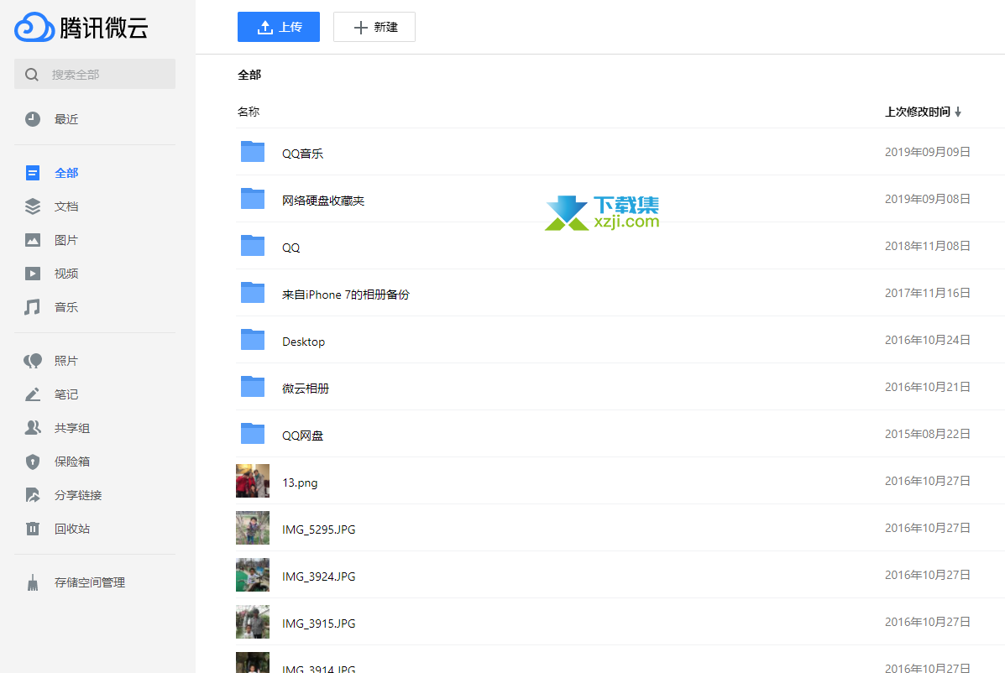Click the 分享链接 share icon
Screen dimensions: 1005x673
[33, 495]
